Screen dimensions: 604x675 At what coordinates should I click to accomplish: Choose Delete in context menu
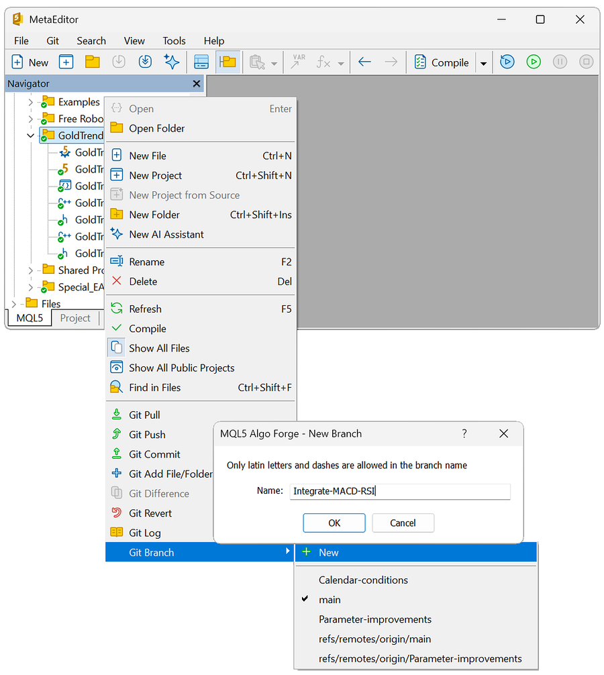pos(201,282)
